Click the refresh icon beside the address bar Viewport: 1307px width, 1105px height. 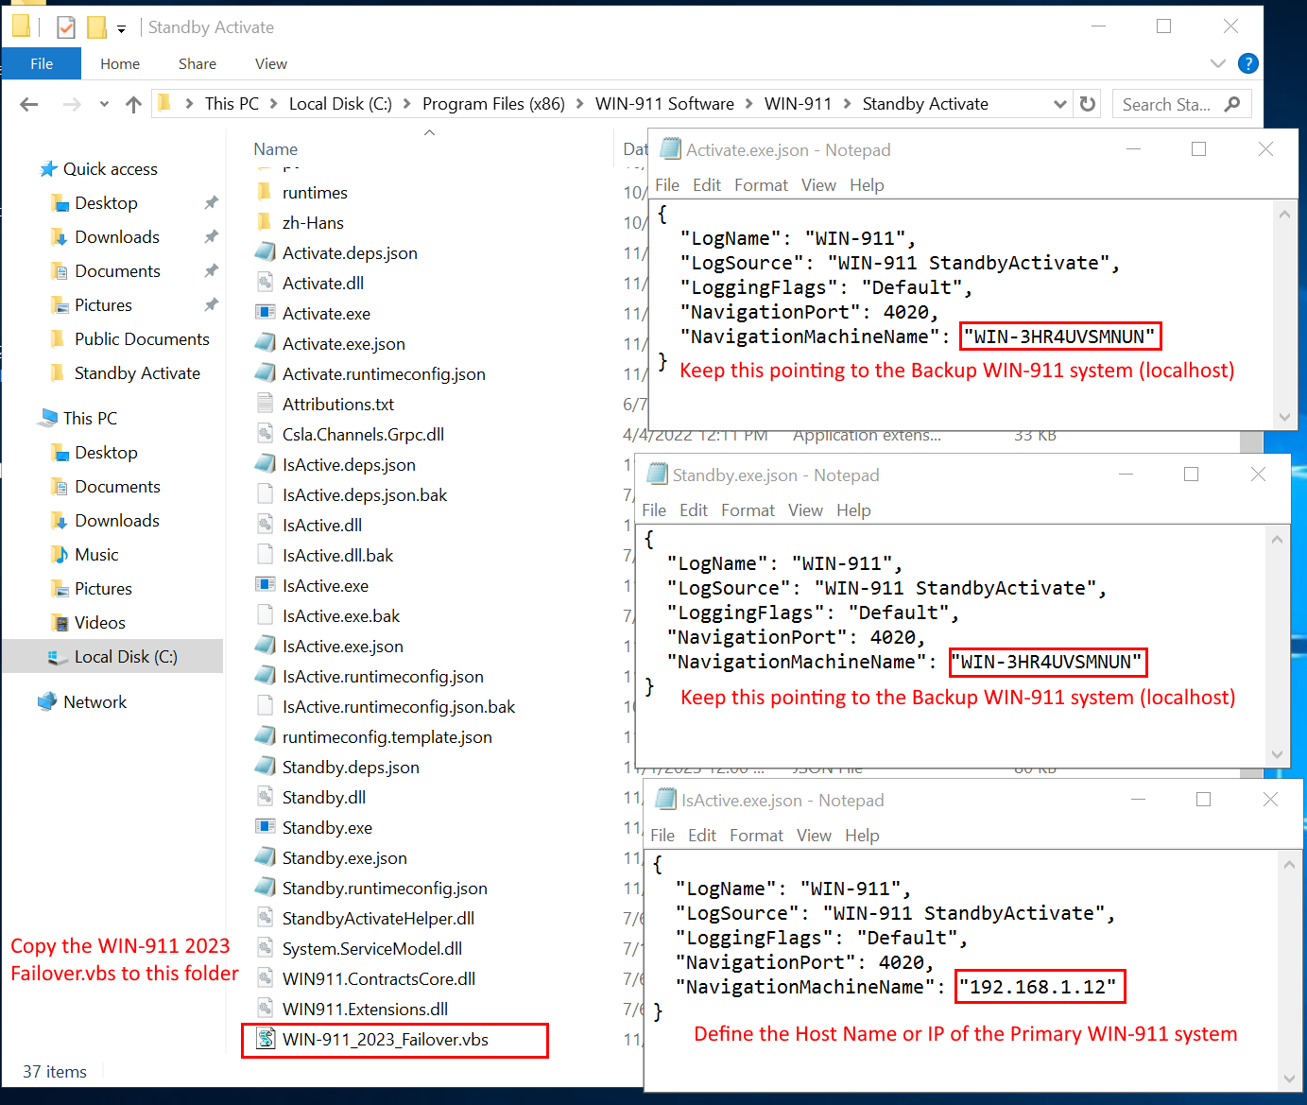[1087, 104]
